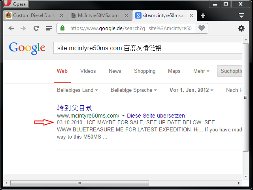253x190 pixels.
Task: Click the vertical scrollbar thumb
Action: pyautogui.click(x=245, y=97)
